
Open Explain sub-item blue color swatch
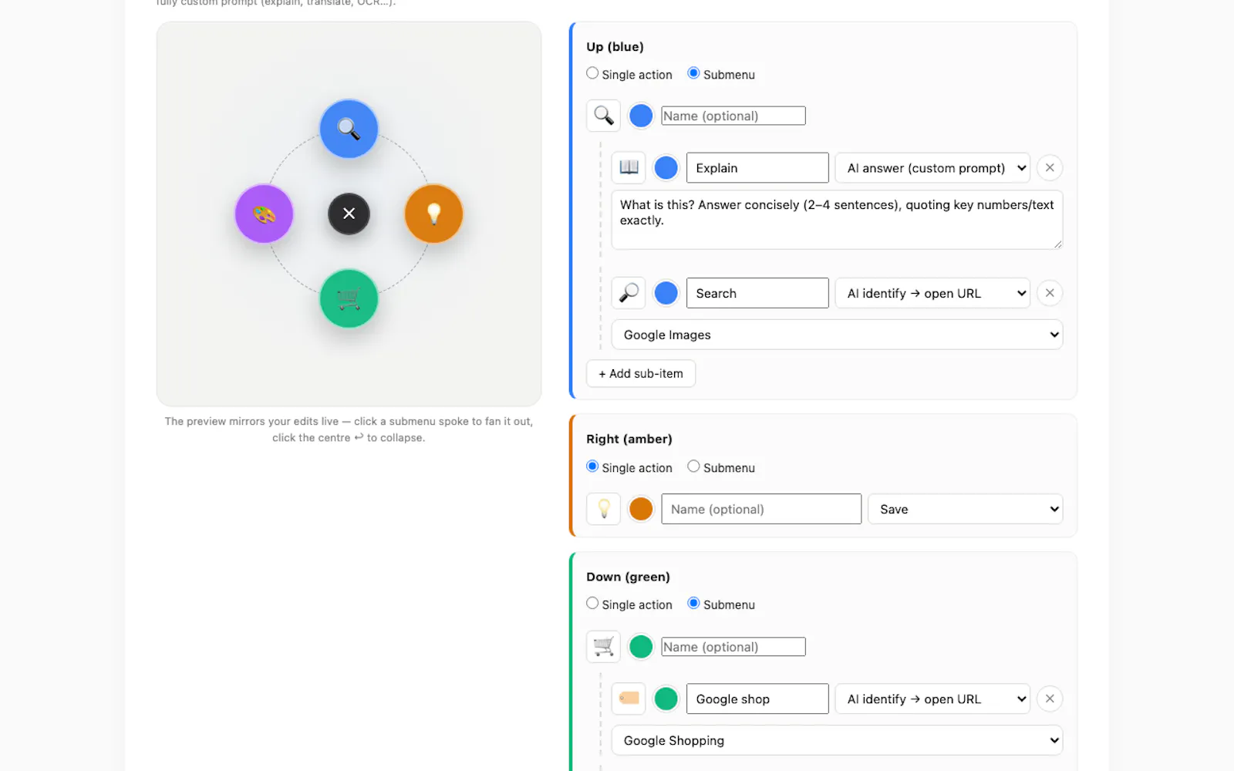tap(666, 167)
